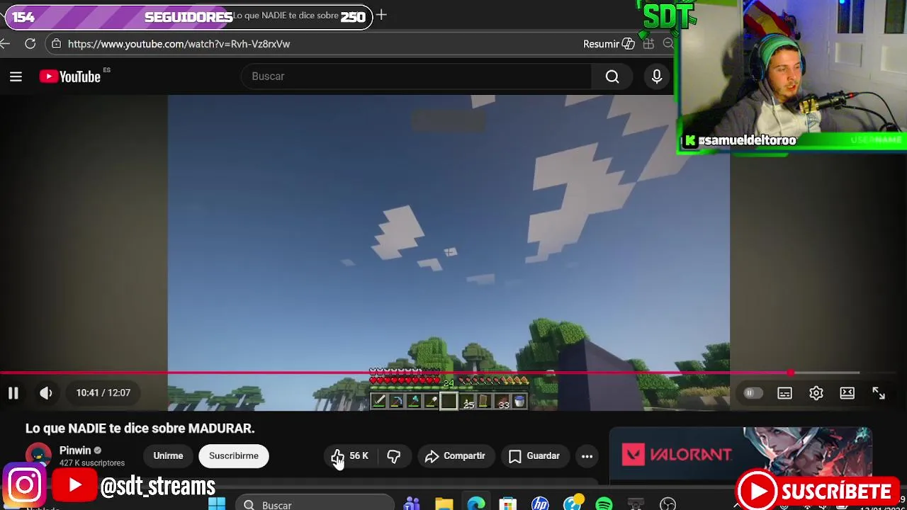View site info via the lock icon
The width and height of the screenshot is (907, 510).
click(x=56, y=44)
